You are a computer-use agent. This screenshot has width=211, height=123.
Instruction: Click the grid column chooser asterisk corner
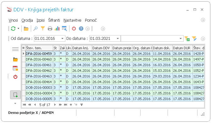23,48
